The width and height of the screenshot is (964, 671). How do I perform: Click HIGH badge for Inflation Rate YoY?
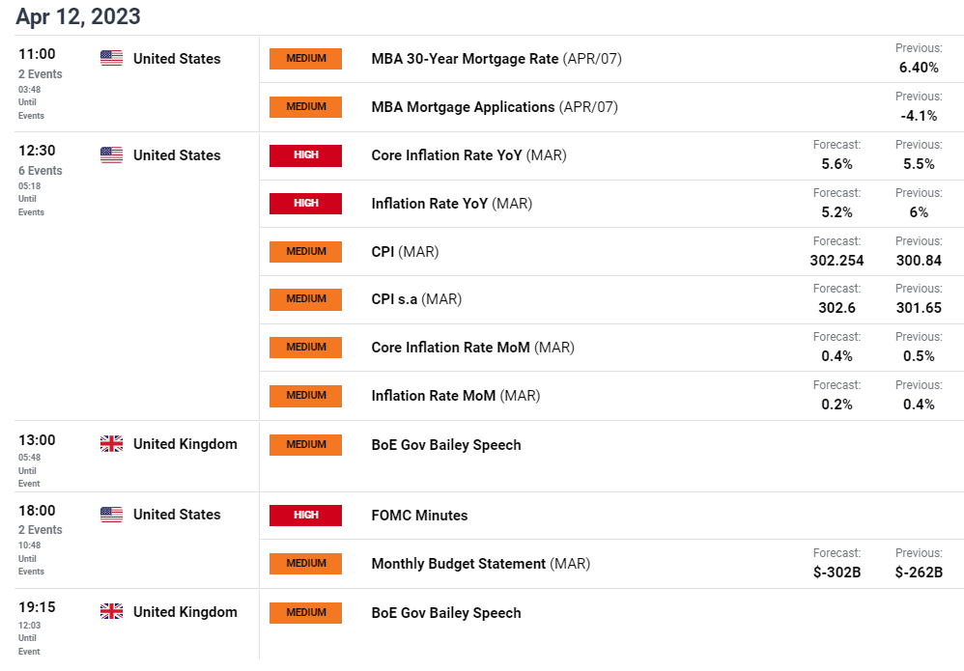(x=305, y=204)
